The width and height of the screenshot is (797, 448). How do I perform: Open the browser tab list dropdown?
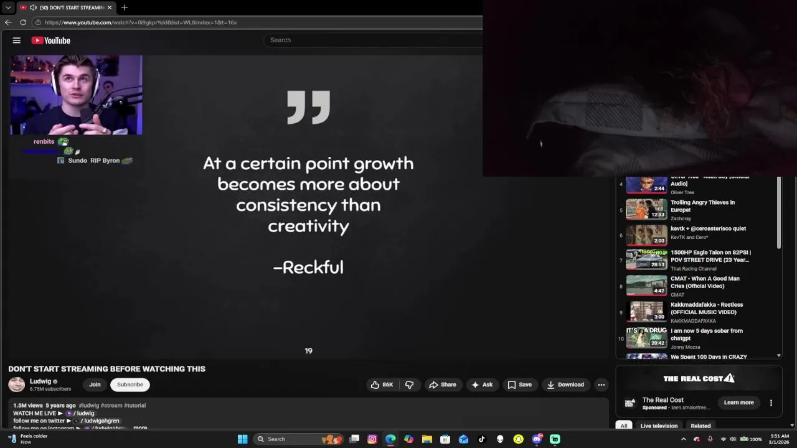click(8, 7)
